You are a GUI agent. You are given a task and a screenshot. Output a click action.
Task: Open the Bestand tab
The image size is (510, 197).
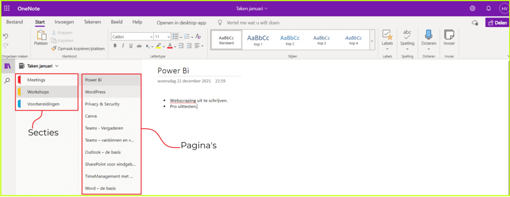tap(14, 22)
